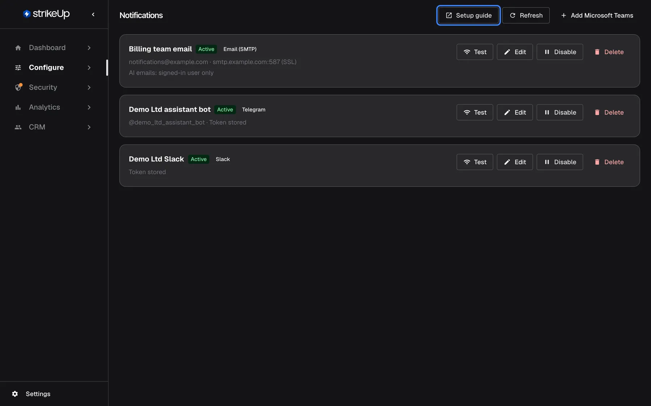Disable the Billing team email channel

click(x=560, y=52)
